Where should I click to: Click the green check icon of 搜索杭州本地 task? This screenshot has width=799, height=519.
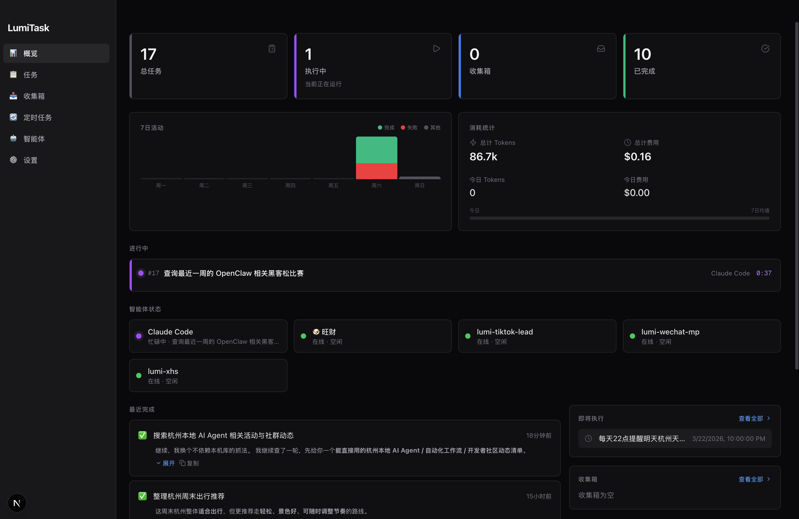pos(142,436)
